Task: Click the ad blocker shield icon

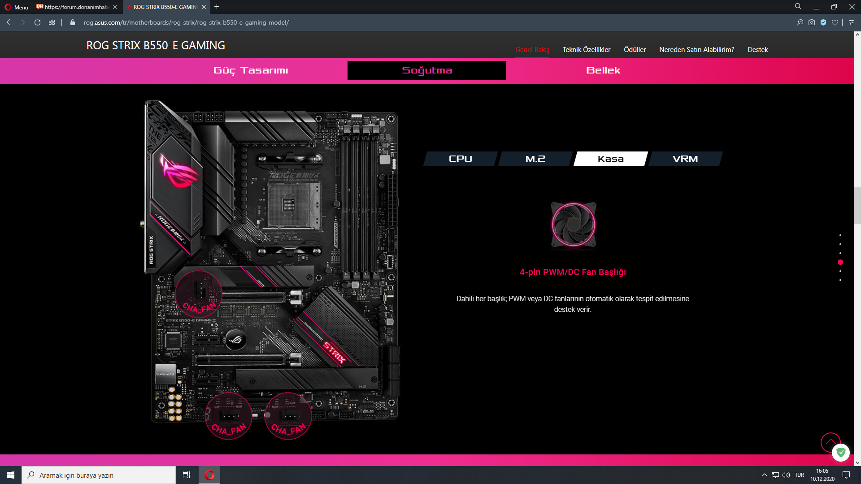Action: click(823, 22)
